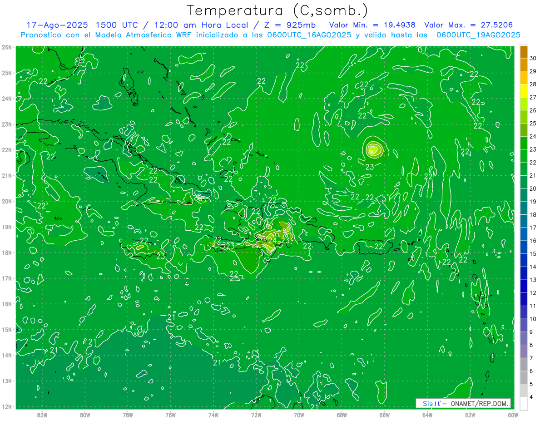Click the '0600UTC_16AGO2025' initialization timestamp
The height and width of the screenshot is (421, 545).
coord(309,35)
